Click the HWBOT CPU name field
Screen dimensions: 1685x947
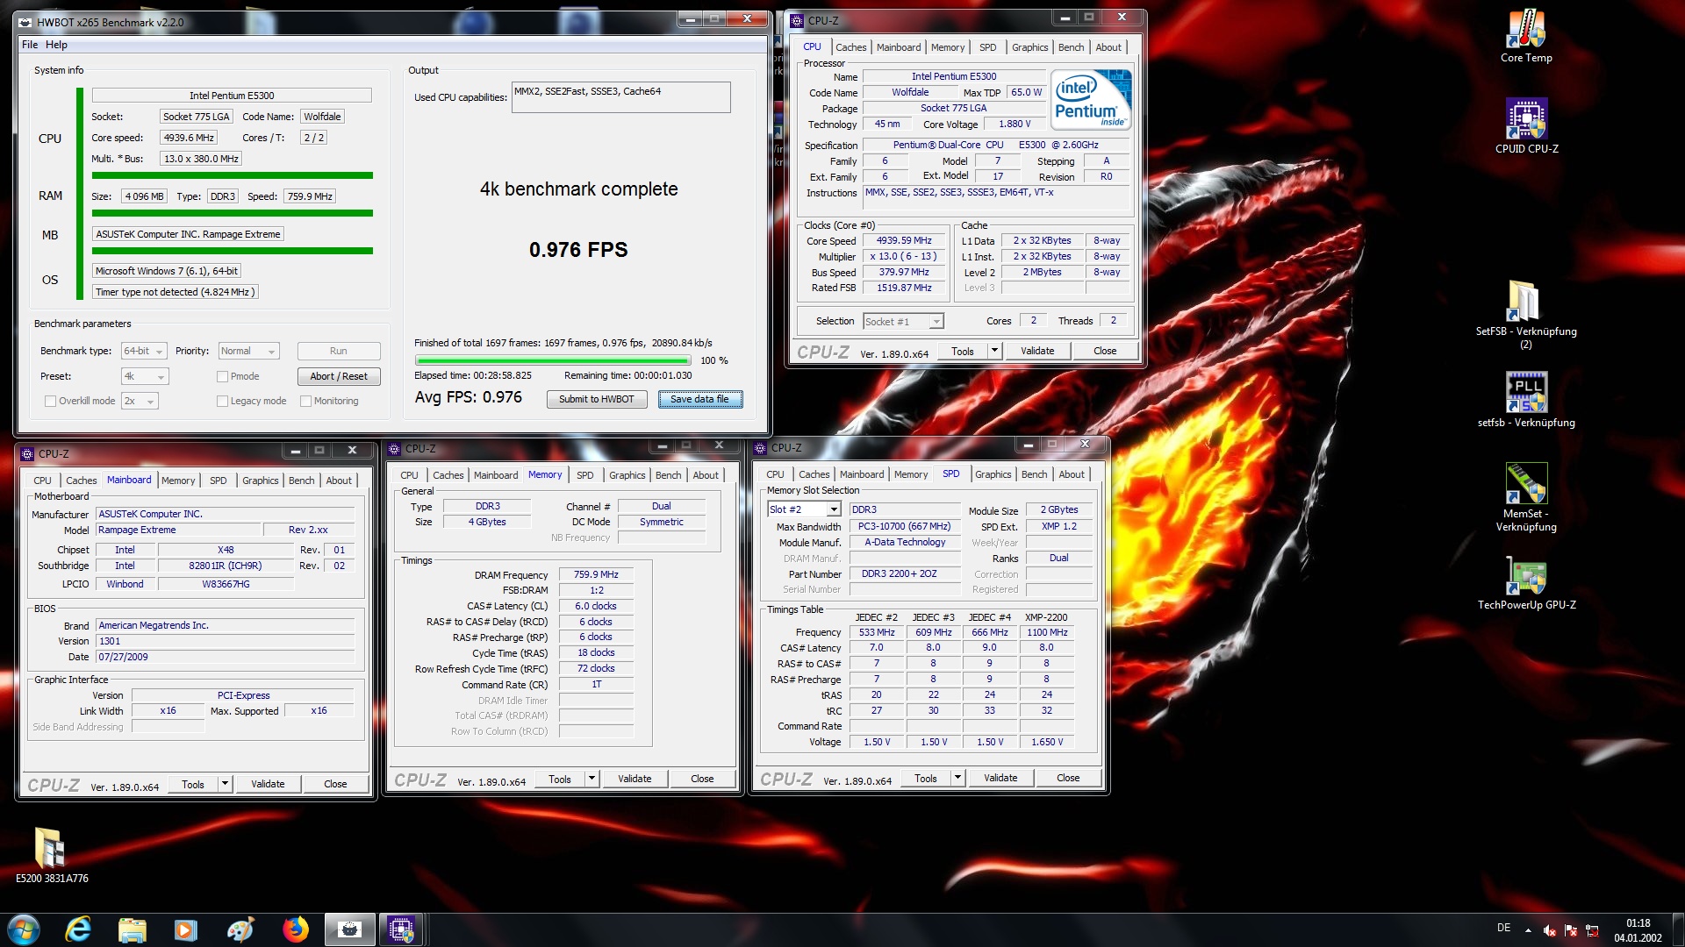[x=232, y=96]
